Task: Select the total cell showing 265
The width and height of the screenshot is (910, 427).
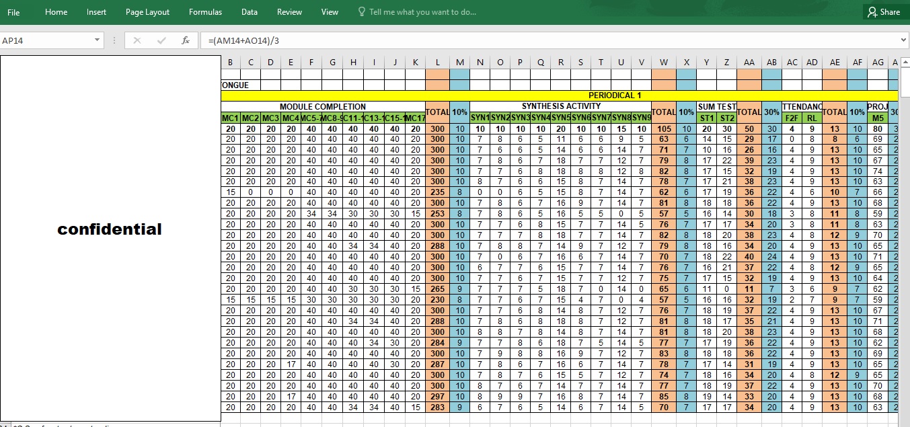Action: click(437, 288)
